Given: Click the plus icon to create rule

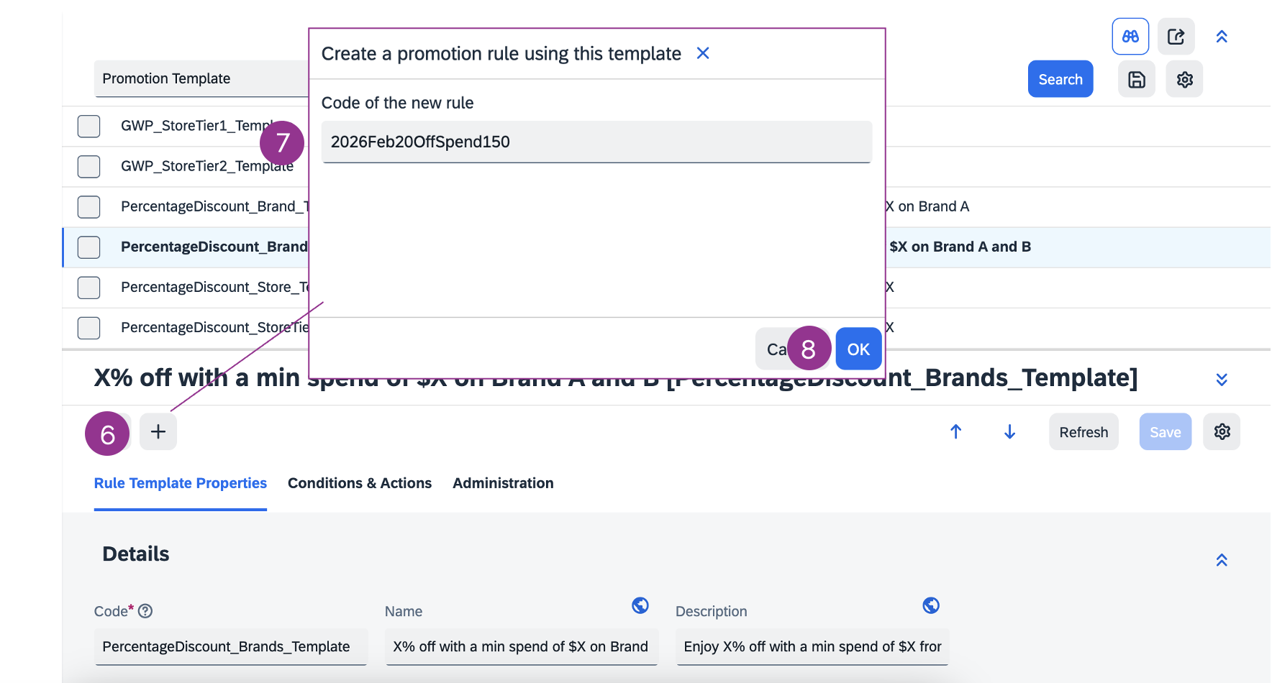Looking at the screenshot, I should coord(158,431).
